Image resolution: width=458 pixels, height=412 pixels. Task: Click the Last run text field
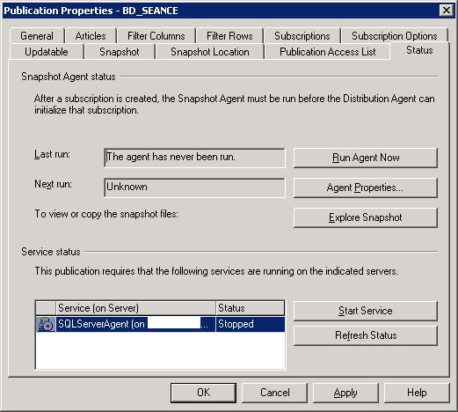194,158
